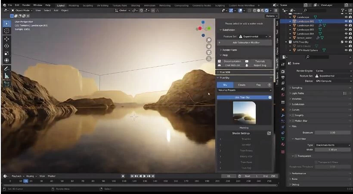353x194 pixels.
Task: Toggle the camera view icon in viewport
Action: [209, 52]
